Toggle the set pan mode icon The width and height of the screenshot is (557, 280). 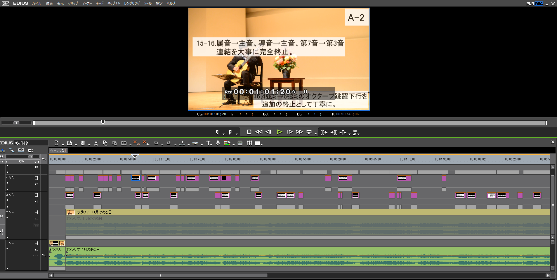(x=31, y=150)
